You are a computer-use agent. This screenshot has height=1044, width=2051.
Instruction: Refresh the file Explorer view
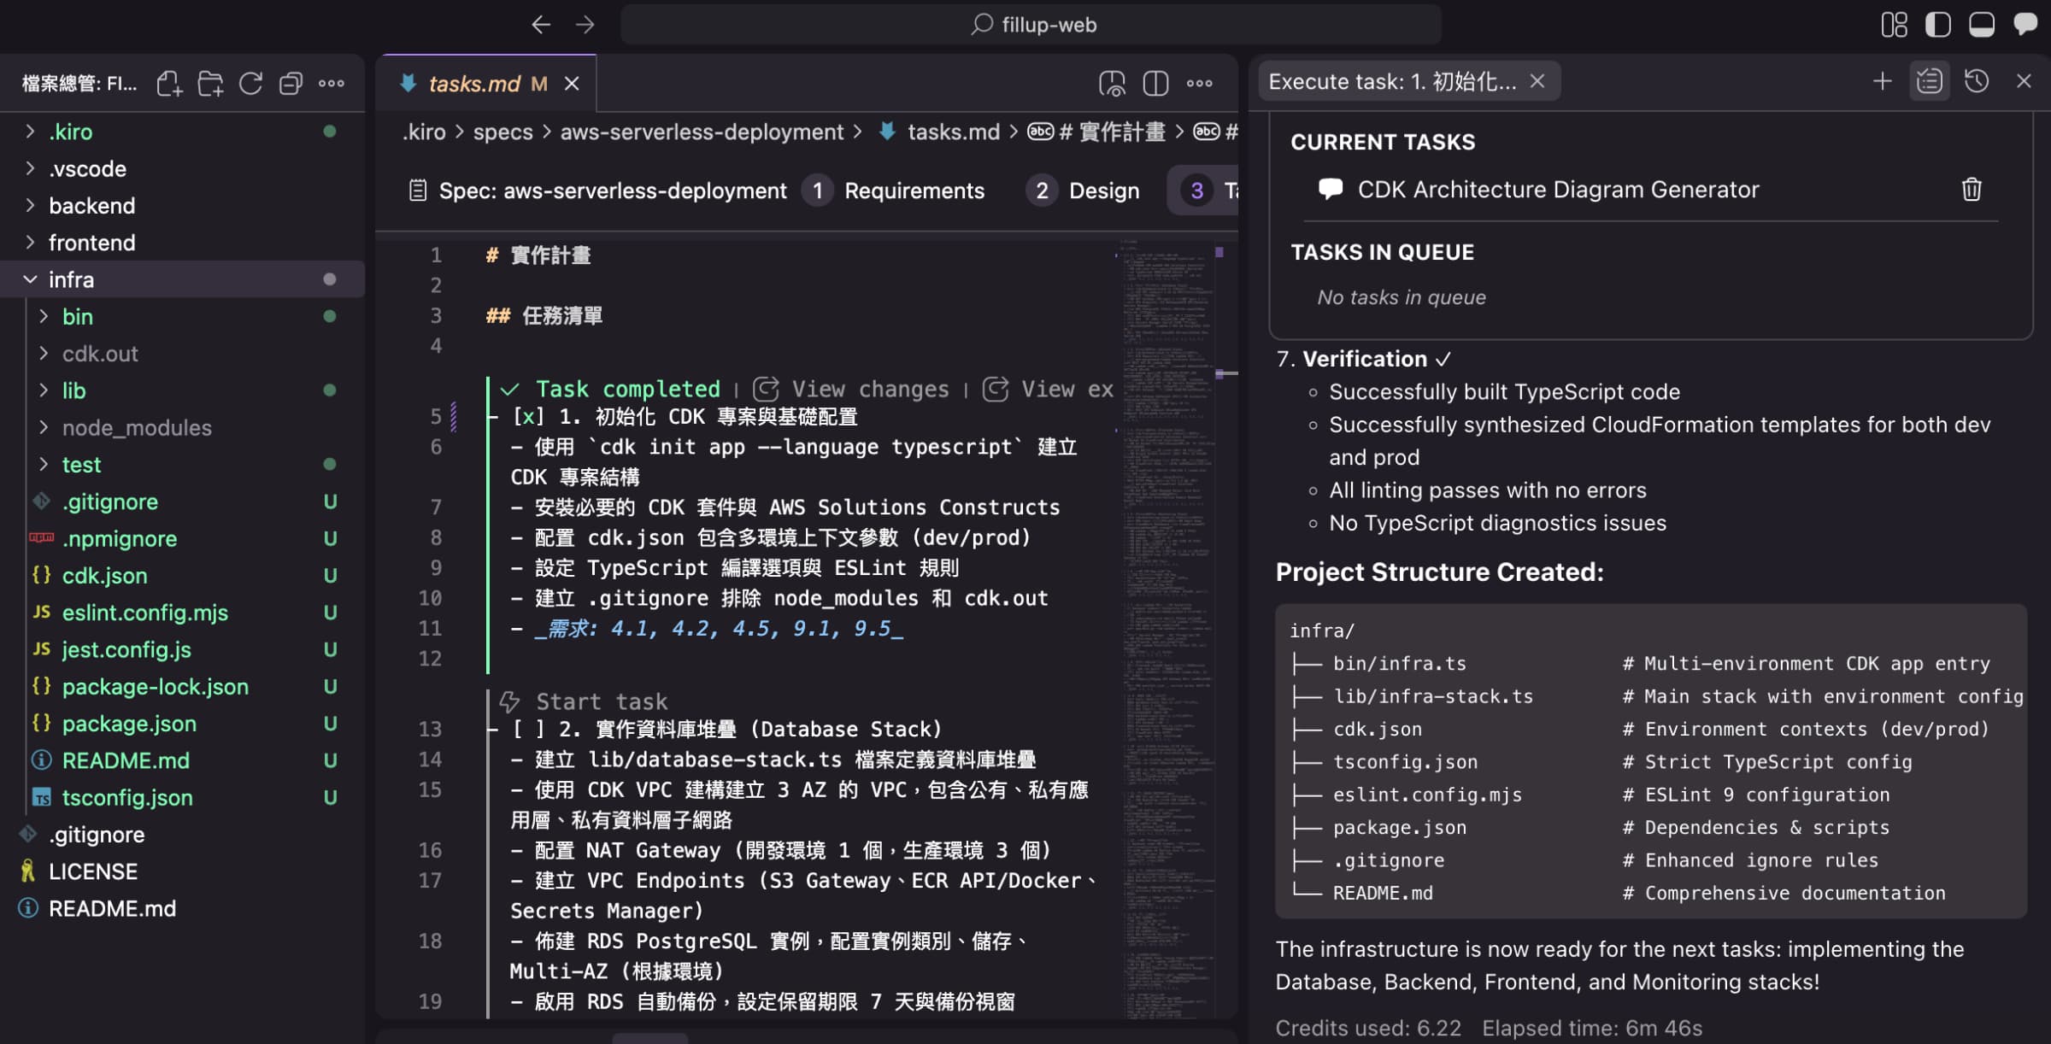point(250,83)
